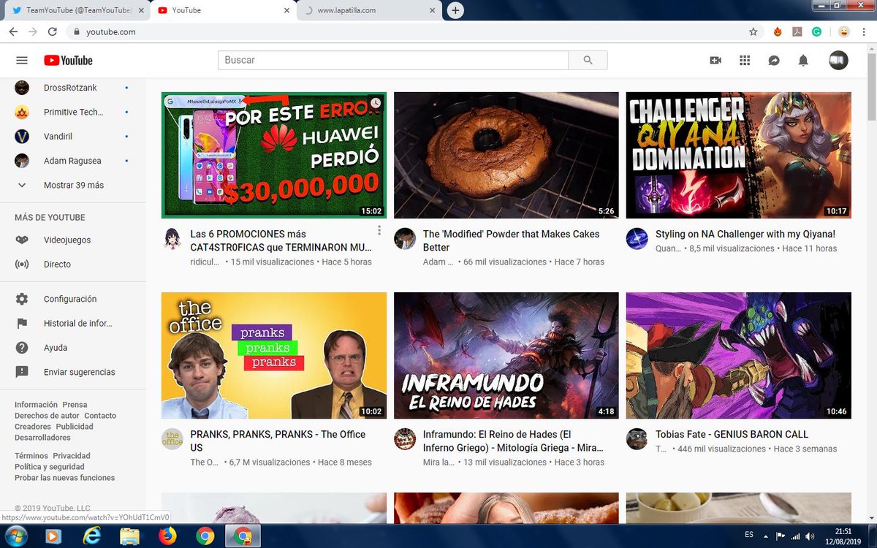Image resolution: width=877 pixels, height=548 pixels.
Task: Open the file explorer taskbar icon
Action: [129, 536]
